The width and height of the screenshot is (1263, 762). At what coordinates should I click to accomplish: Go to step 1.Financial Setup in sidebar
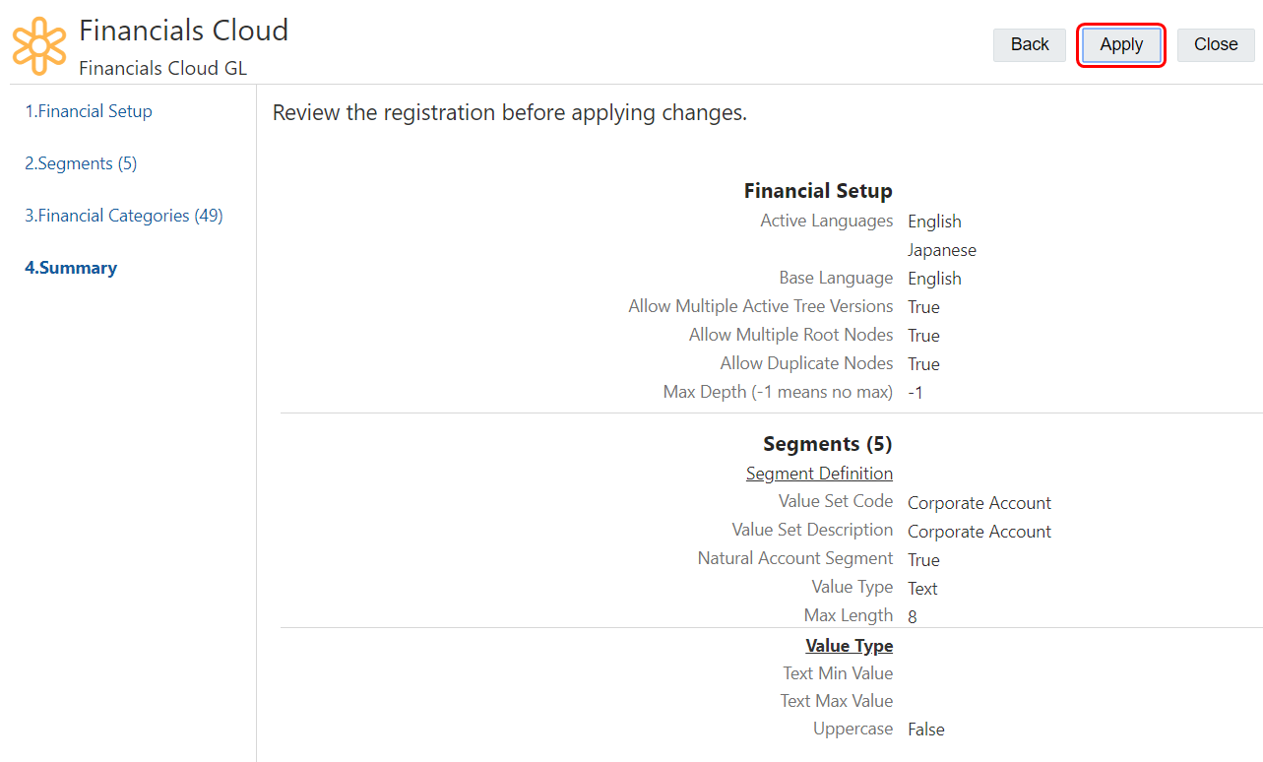tap(89, 111)
